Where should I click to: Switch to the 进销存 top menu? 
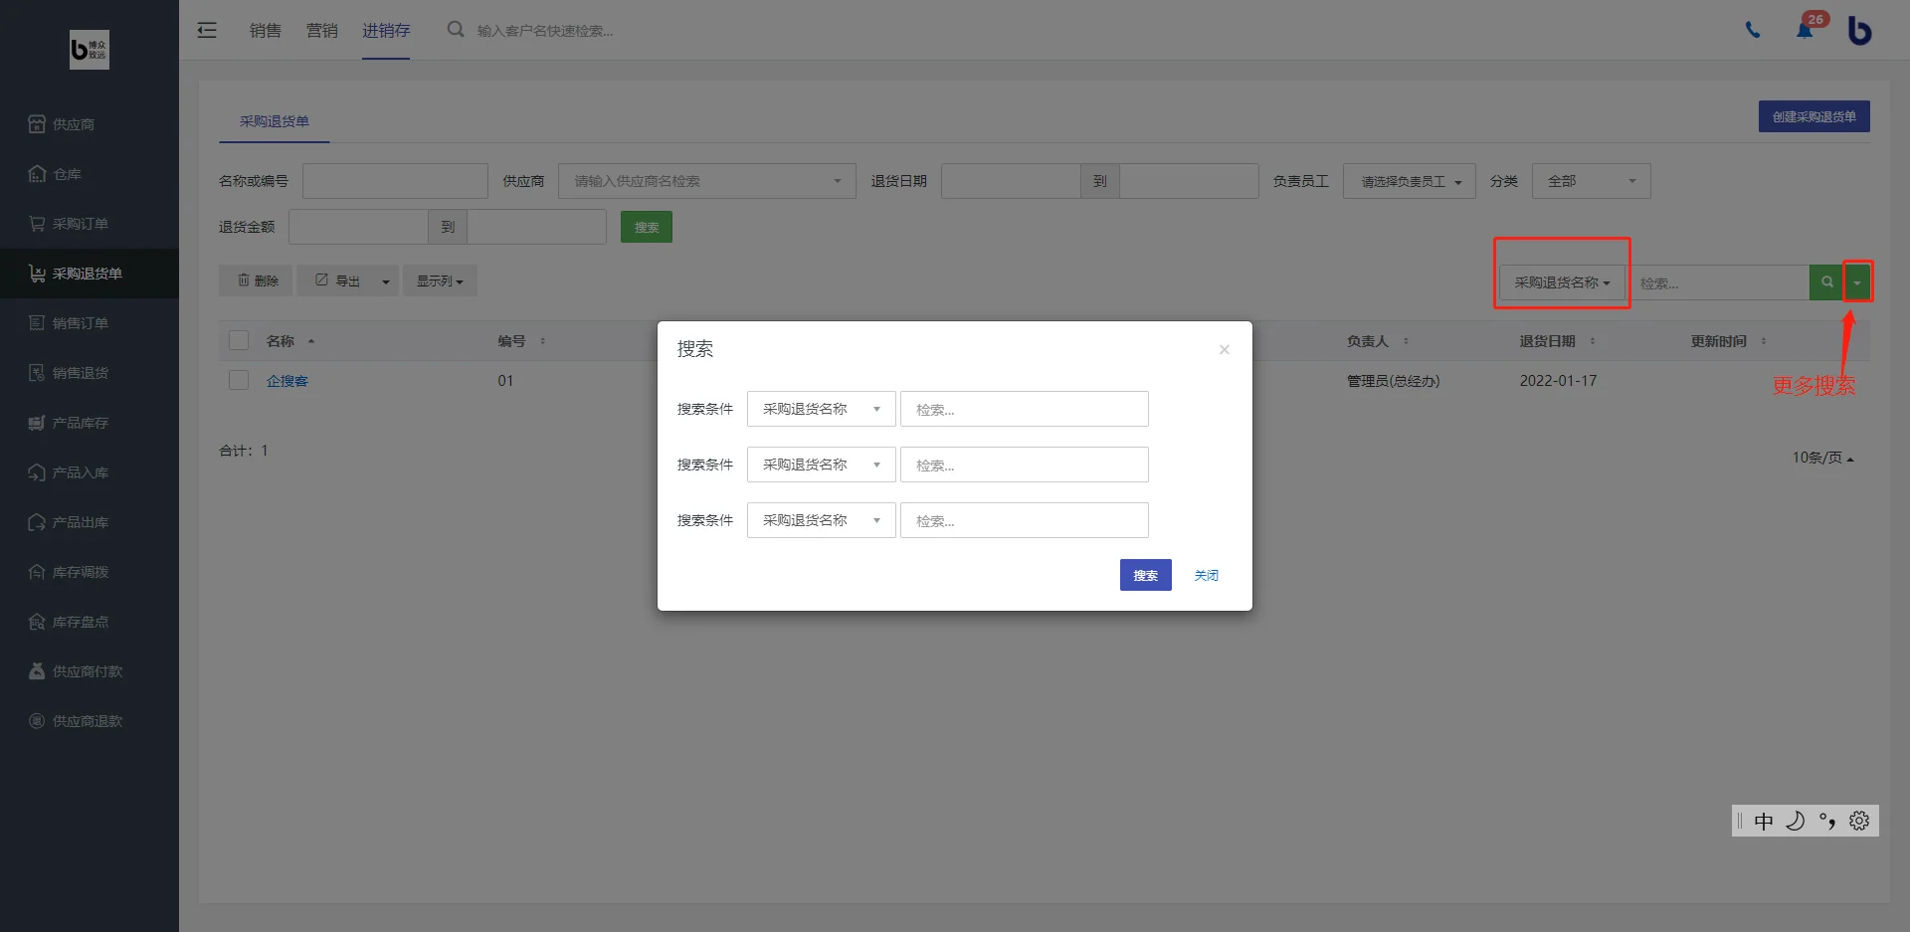386,30
